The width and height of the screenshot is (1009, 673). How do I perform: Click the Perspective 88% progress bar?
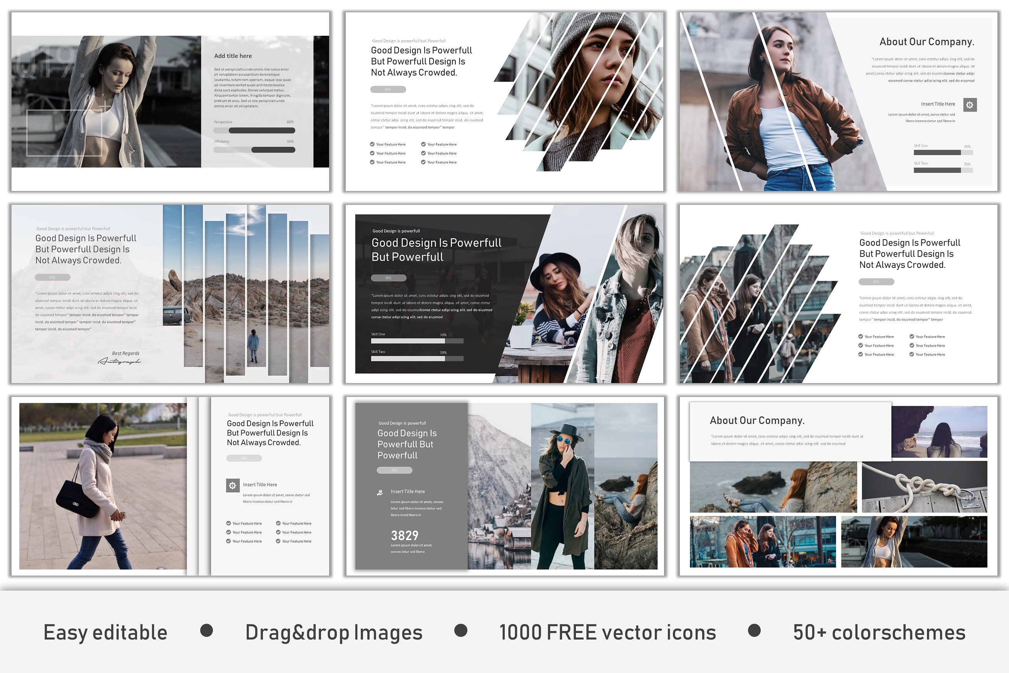click(254, 131)
